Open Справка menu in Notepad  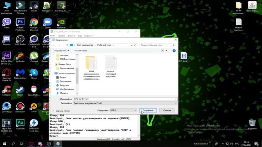tap(88, 36)
